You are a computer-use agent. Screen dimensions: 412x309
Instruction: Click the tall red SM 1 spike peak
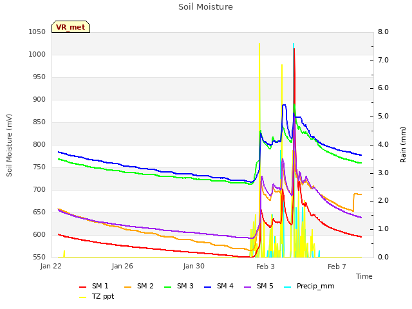point(294,49)
